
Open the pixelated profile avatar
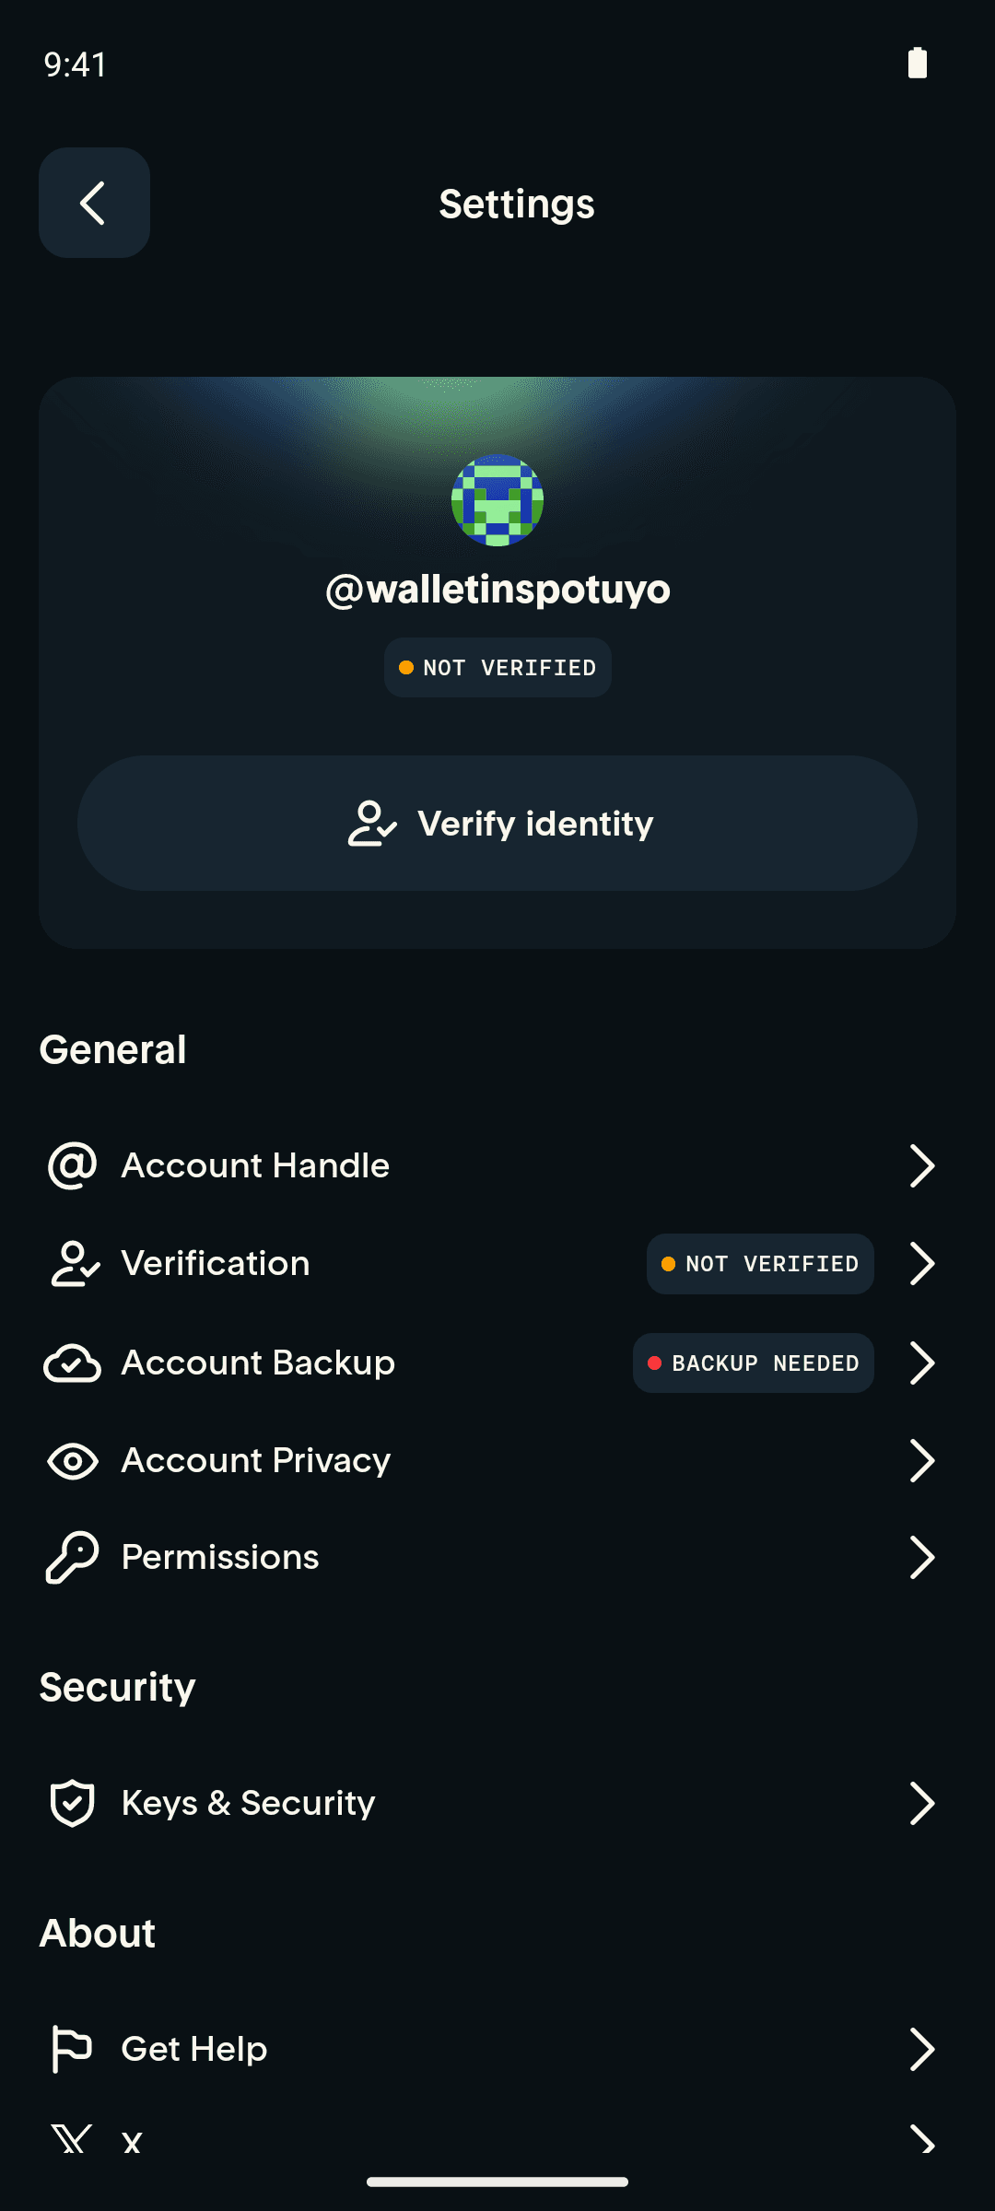pos(497,500)
